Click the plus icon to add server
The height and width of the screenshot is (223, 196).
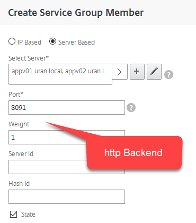coord(137,72)
